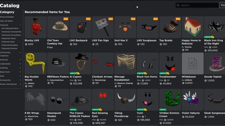
Task: Expand the Community Creations category
Action: (x=20, y=52)
